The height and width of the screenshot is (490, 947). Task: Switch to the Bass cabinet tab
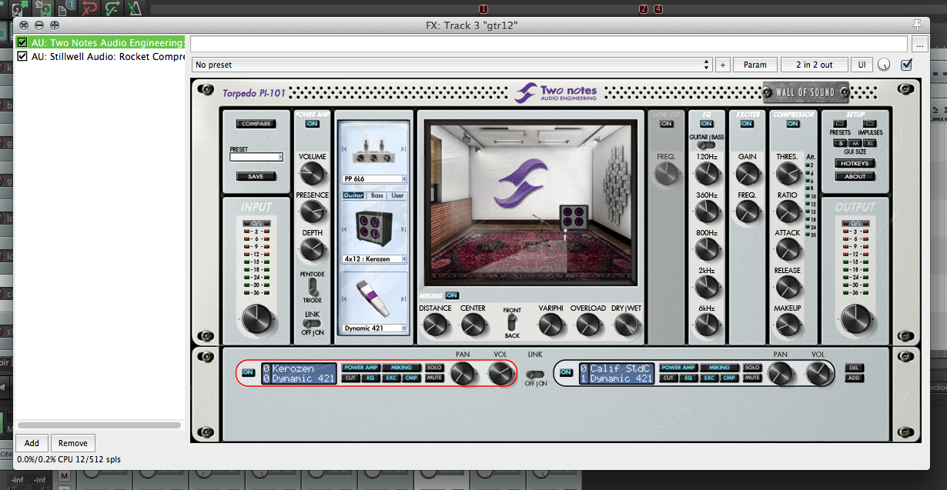click(x=376, y=195)
